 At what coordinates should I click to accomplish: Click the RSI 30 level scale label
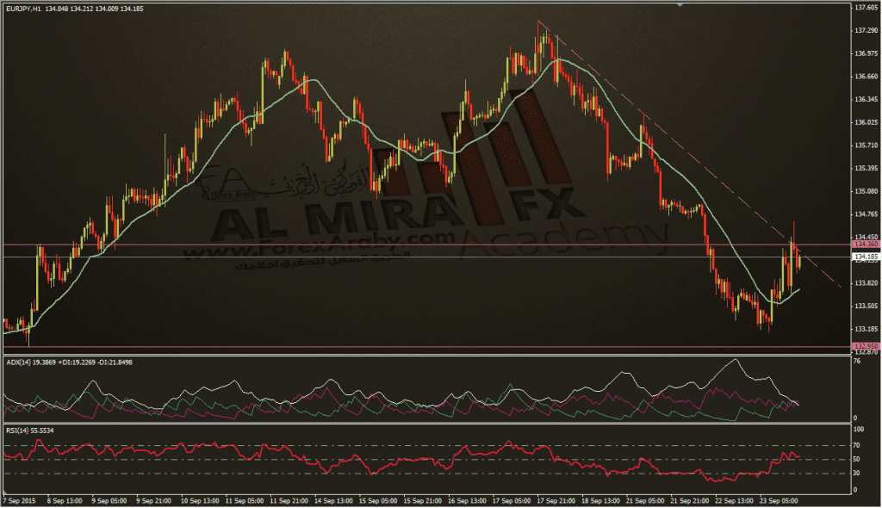(858, 473)
